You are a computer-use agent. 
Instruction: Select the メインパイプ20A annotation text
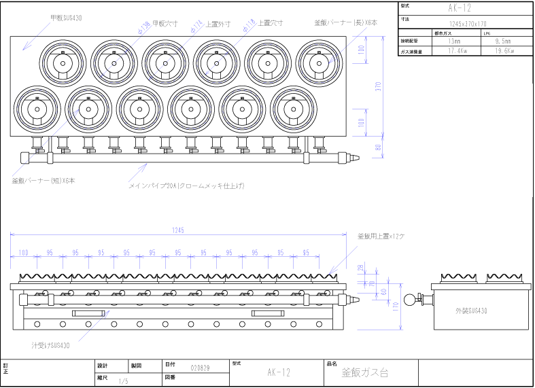(x=186, y=185)
